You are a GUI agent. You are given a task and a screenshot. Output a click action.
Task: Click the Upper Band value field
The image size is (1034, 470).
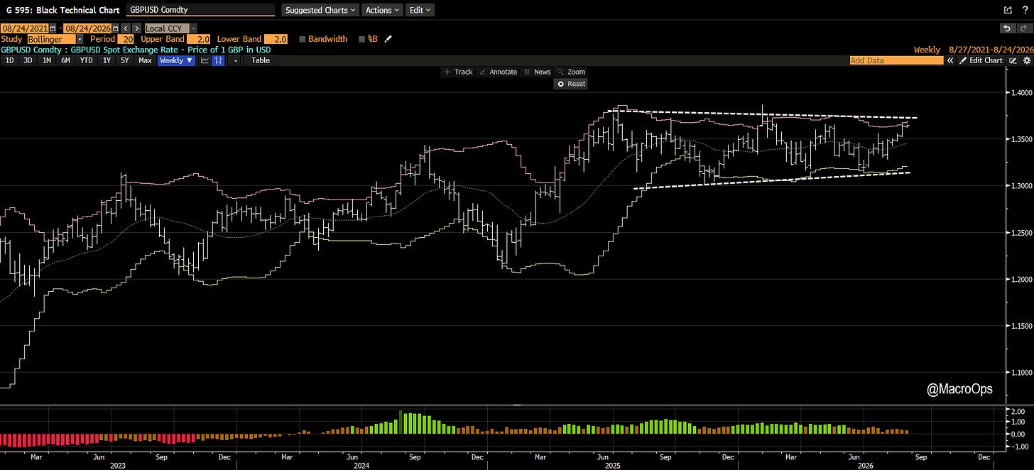200,39
